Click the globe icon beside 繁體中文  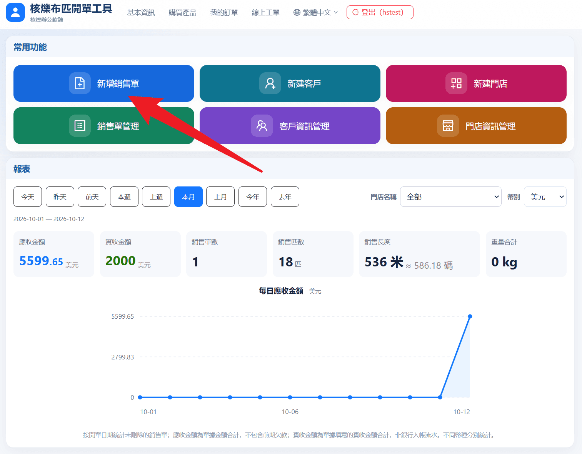tap(297, 12)
